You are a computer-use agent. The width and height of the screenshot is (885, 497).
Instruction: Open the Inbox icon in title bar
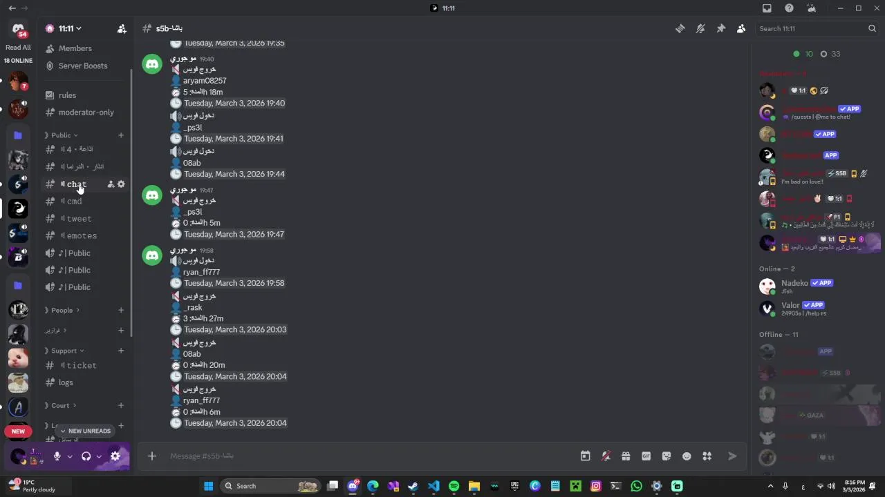767,8
